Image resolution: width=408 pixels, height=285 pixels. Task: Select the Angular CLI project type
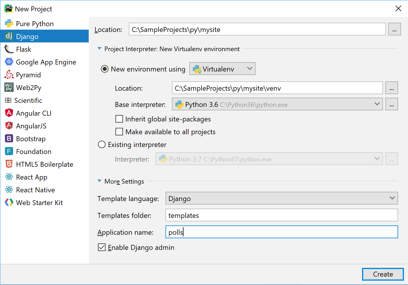pyautogui.click(x=44, y=113)
